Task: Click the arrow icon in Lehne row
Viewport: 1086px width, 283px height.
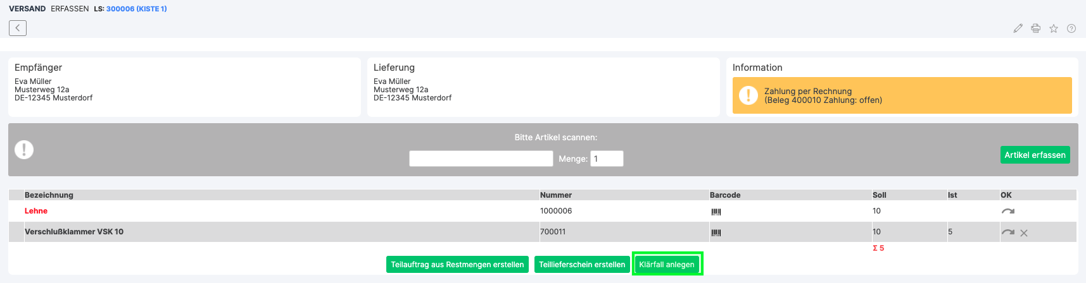Action: point(1007,212)
